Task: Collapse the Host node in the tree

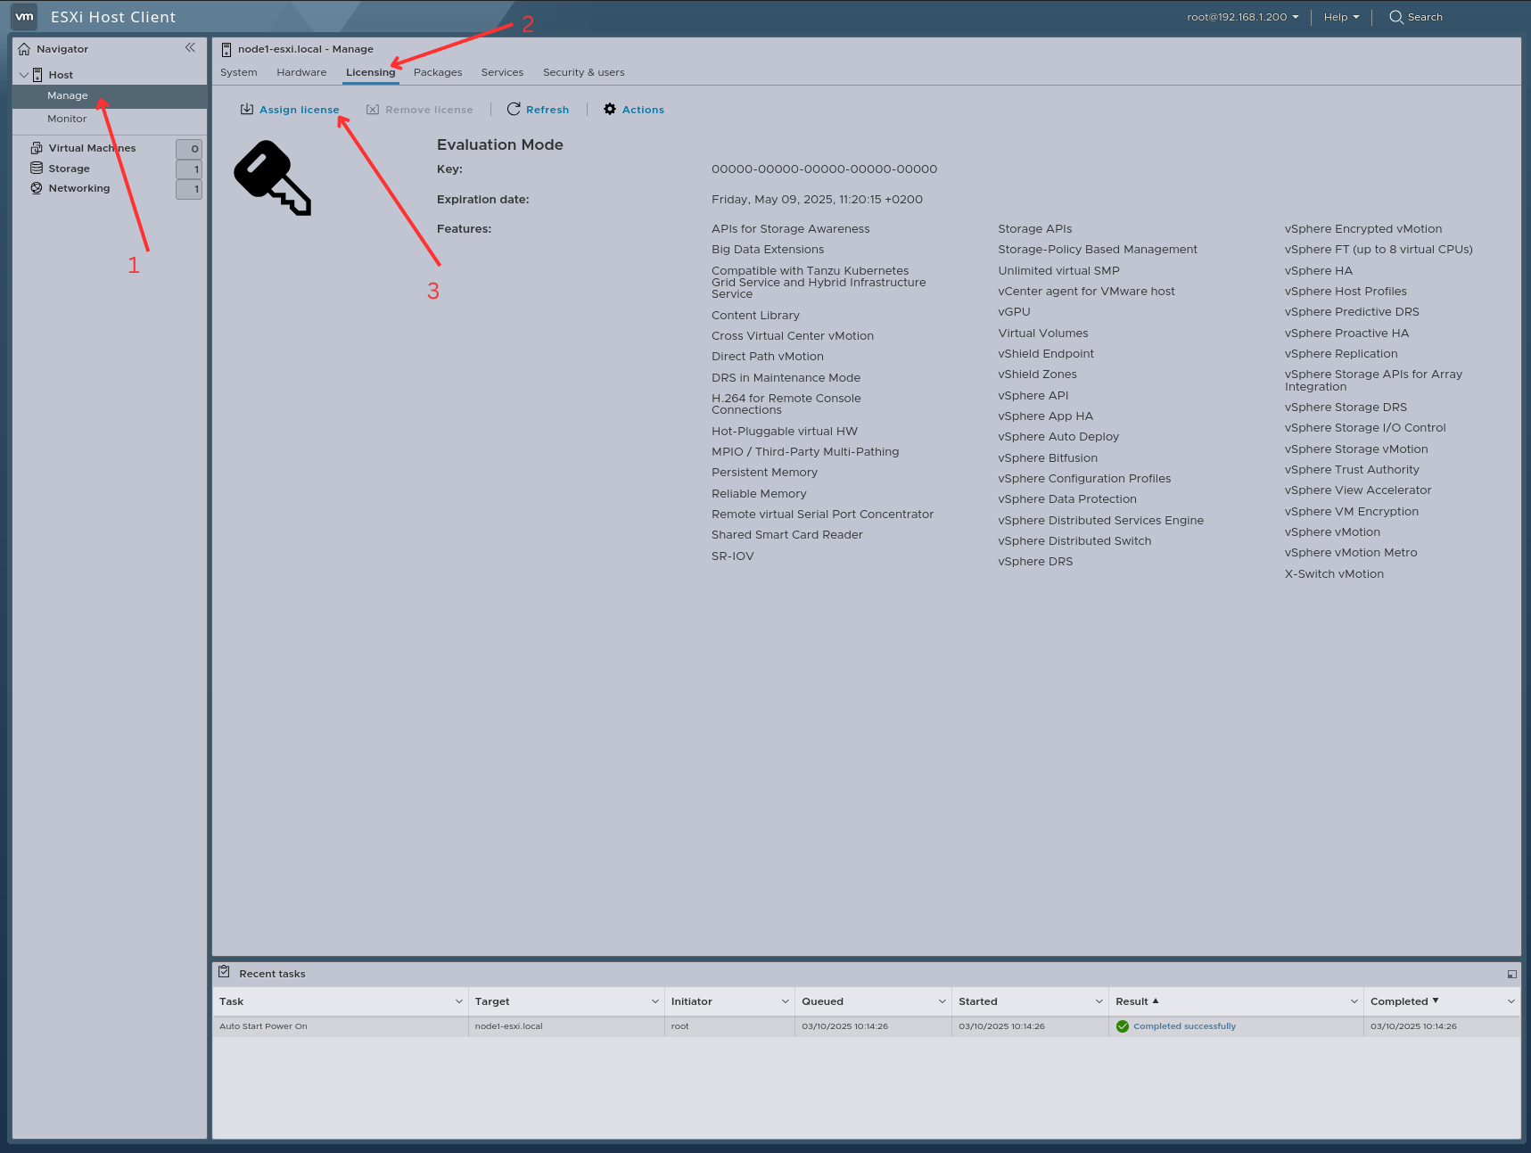Action: pos(23,74)
